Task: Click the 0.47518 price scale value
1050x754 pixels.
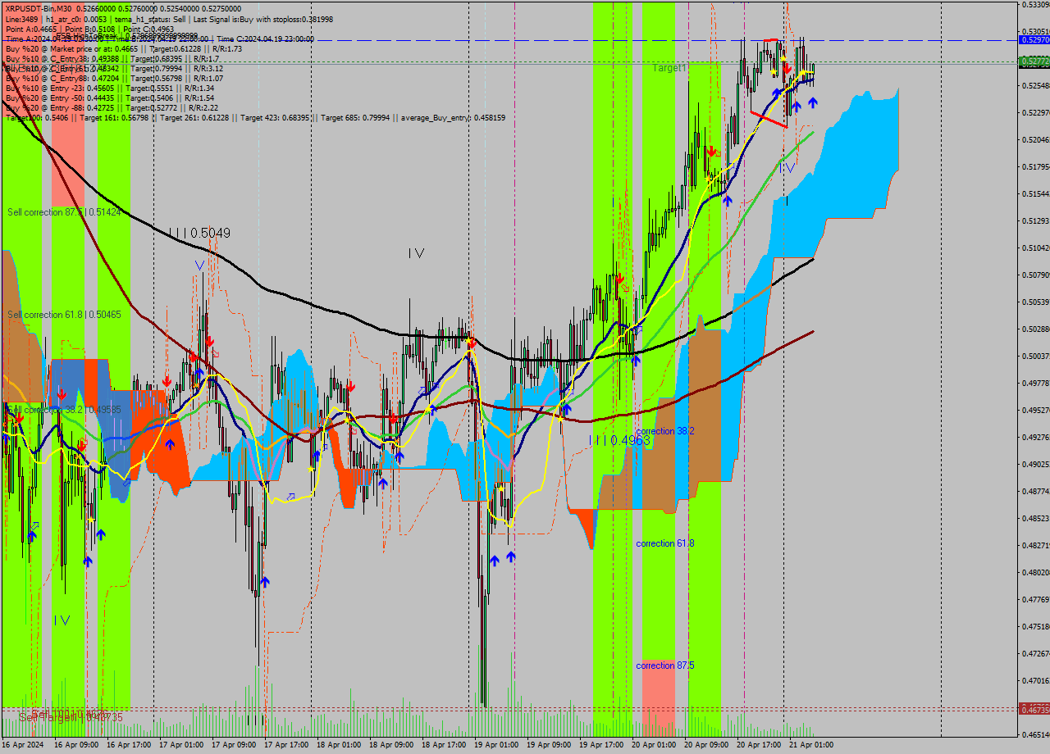Action: (x=1035, y=626)
